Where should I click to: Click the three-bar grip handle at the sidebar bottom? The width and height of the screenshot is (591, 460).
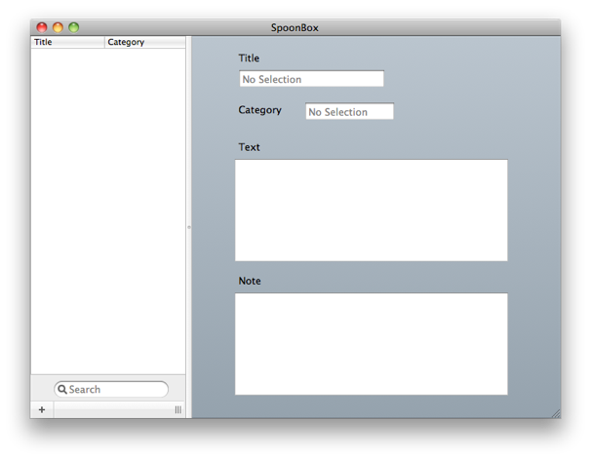(x=177, y=409)
